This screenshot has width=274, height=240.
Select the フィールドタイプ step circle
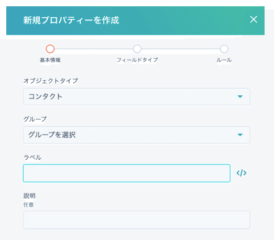(137, 49)
